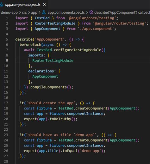Click 'RouterTestingModule' in the line 2 import
This screenshot has width=150, height=164.
click(55, 23)
